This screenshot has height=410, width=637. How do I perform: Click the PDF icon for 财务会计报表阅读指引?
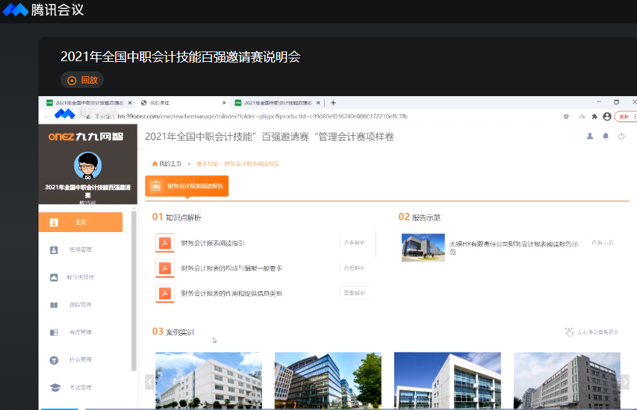[165, 243]
